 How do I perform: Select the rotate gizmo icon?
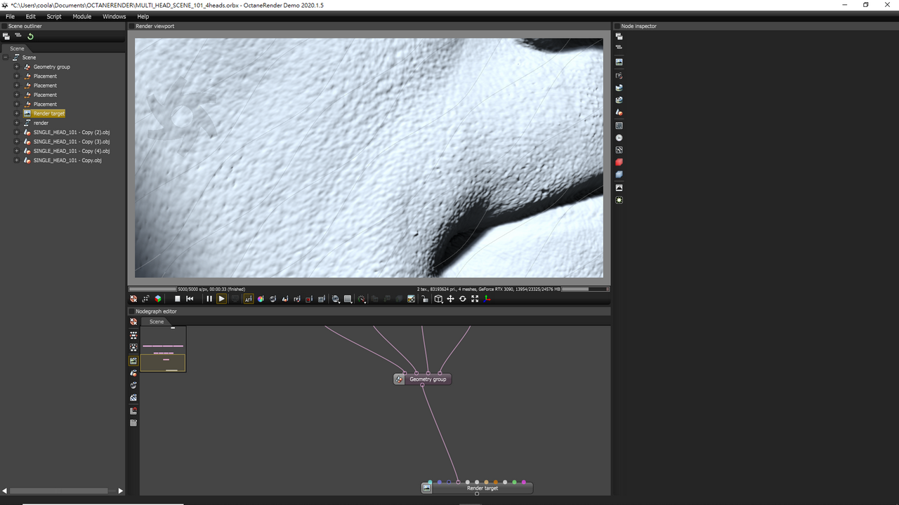pos(463,299)
